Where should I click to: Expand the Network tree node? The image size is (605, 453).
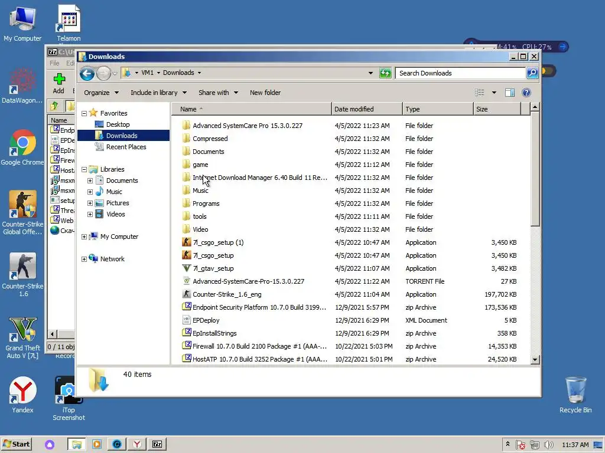click(84, 260)
